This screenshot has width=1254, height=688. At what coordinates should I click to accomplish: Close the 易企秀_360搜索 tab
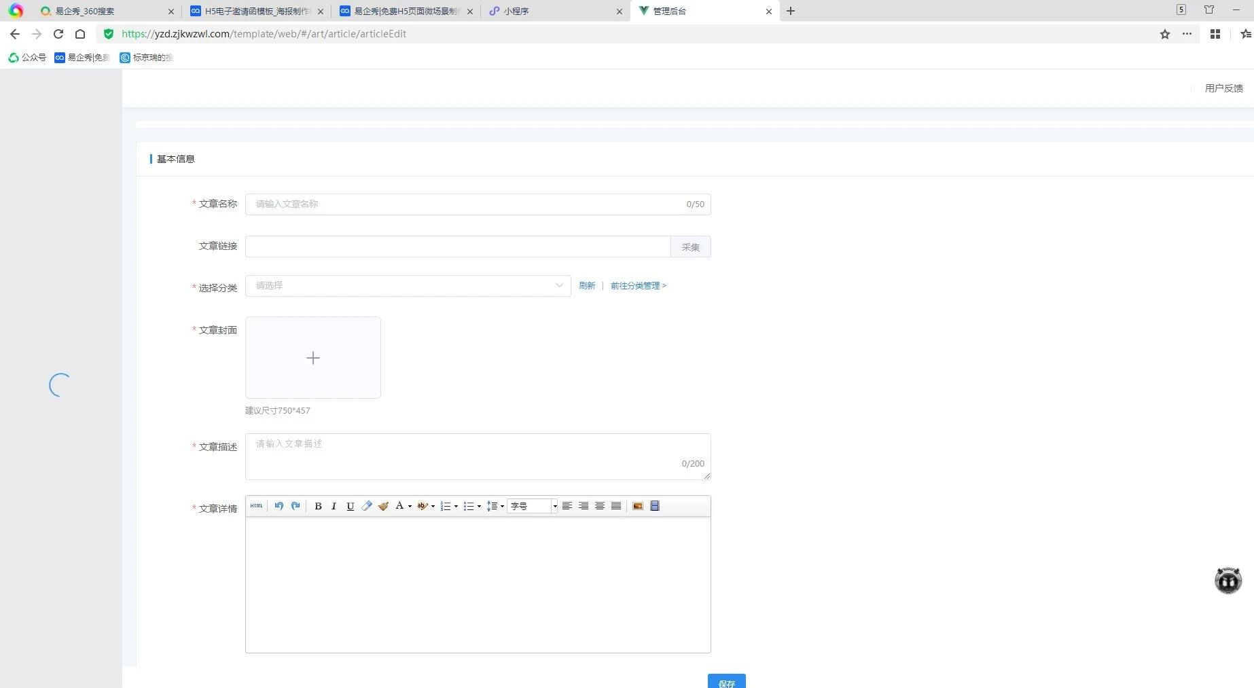(x=171, y=12)
